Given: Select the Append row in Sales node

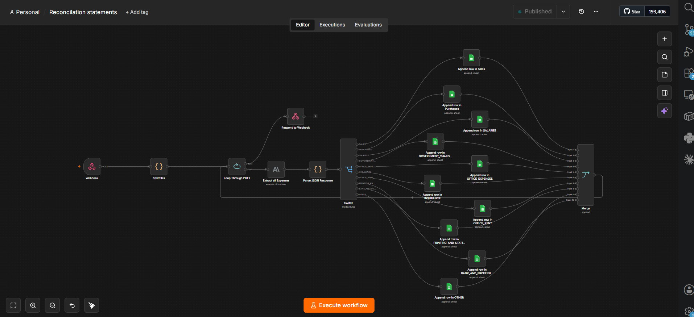Looking at the screenshot, I should 471,58.
